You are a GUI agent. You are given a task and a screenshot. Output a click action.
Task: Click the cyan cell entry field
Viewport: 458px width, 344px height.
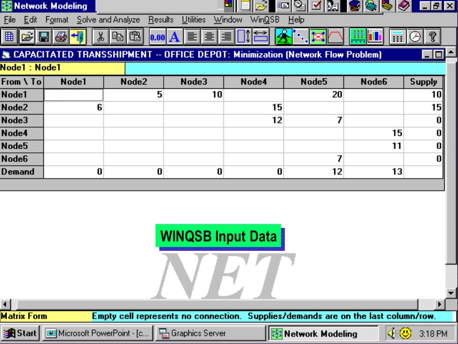[x=285, y=68]
